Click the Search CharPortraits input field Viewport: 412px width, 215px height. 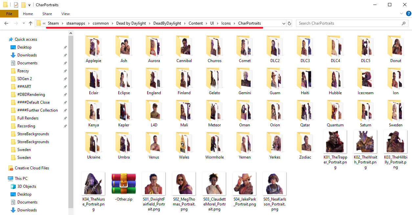coord(348,23)
